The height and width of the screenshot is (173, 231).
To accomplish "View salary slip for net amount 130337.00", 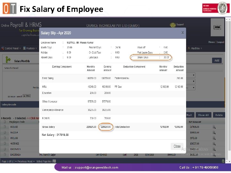I will click(214, 144).
